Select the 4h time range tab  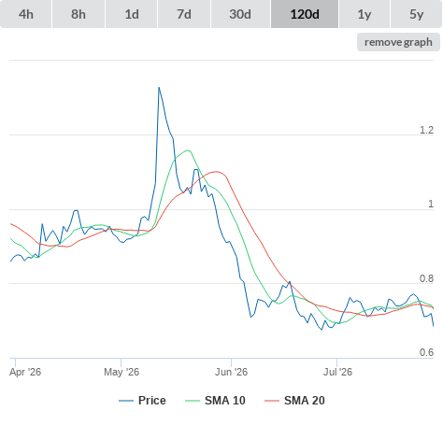[x=26, y=14]
